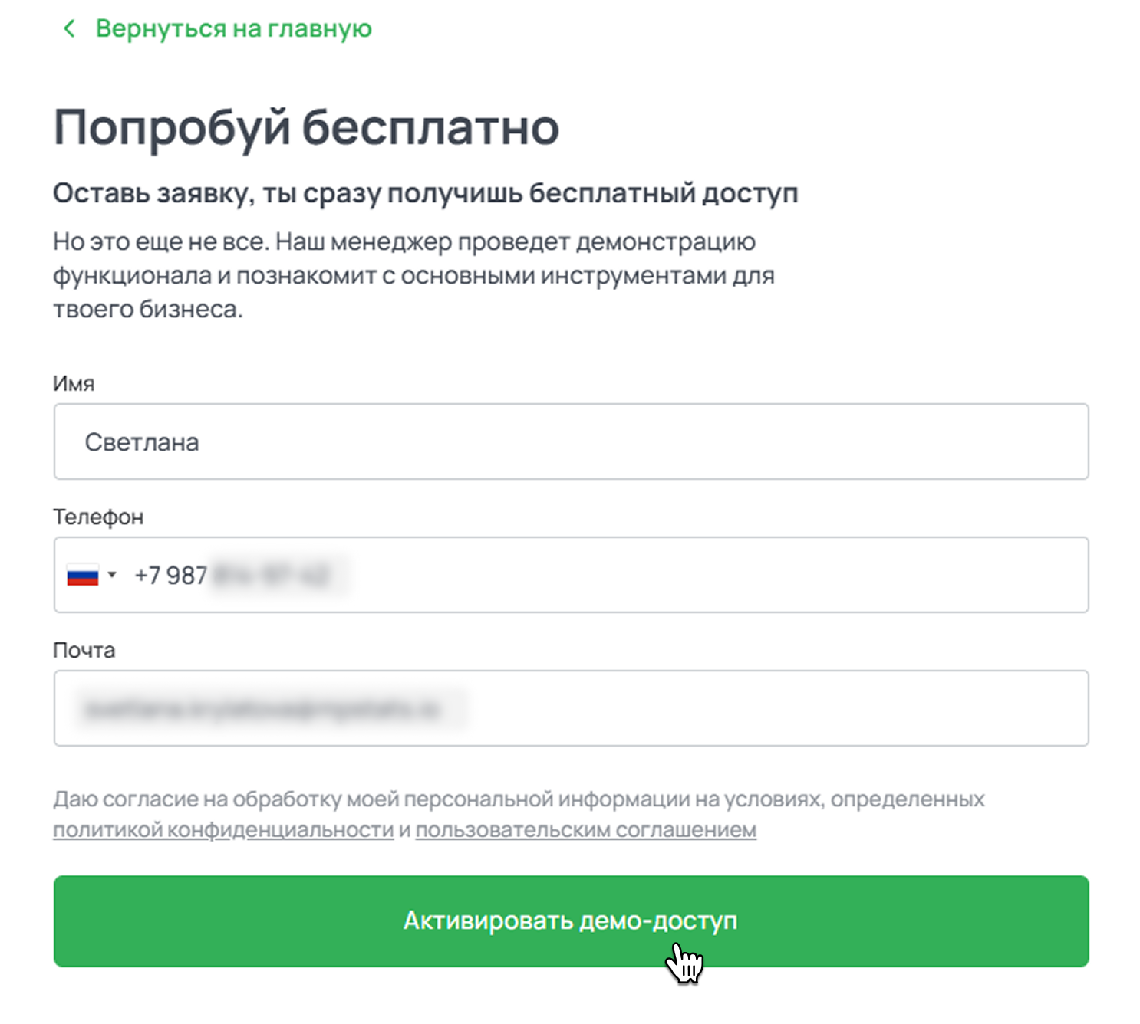Expand the country code dropdown arrow

[x=112, y=574]
